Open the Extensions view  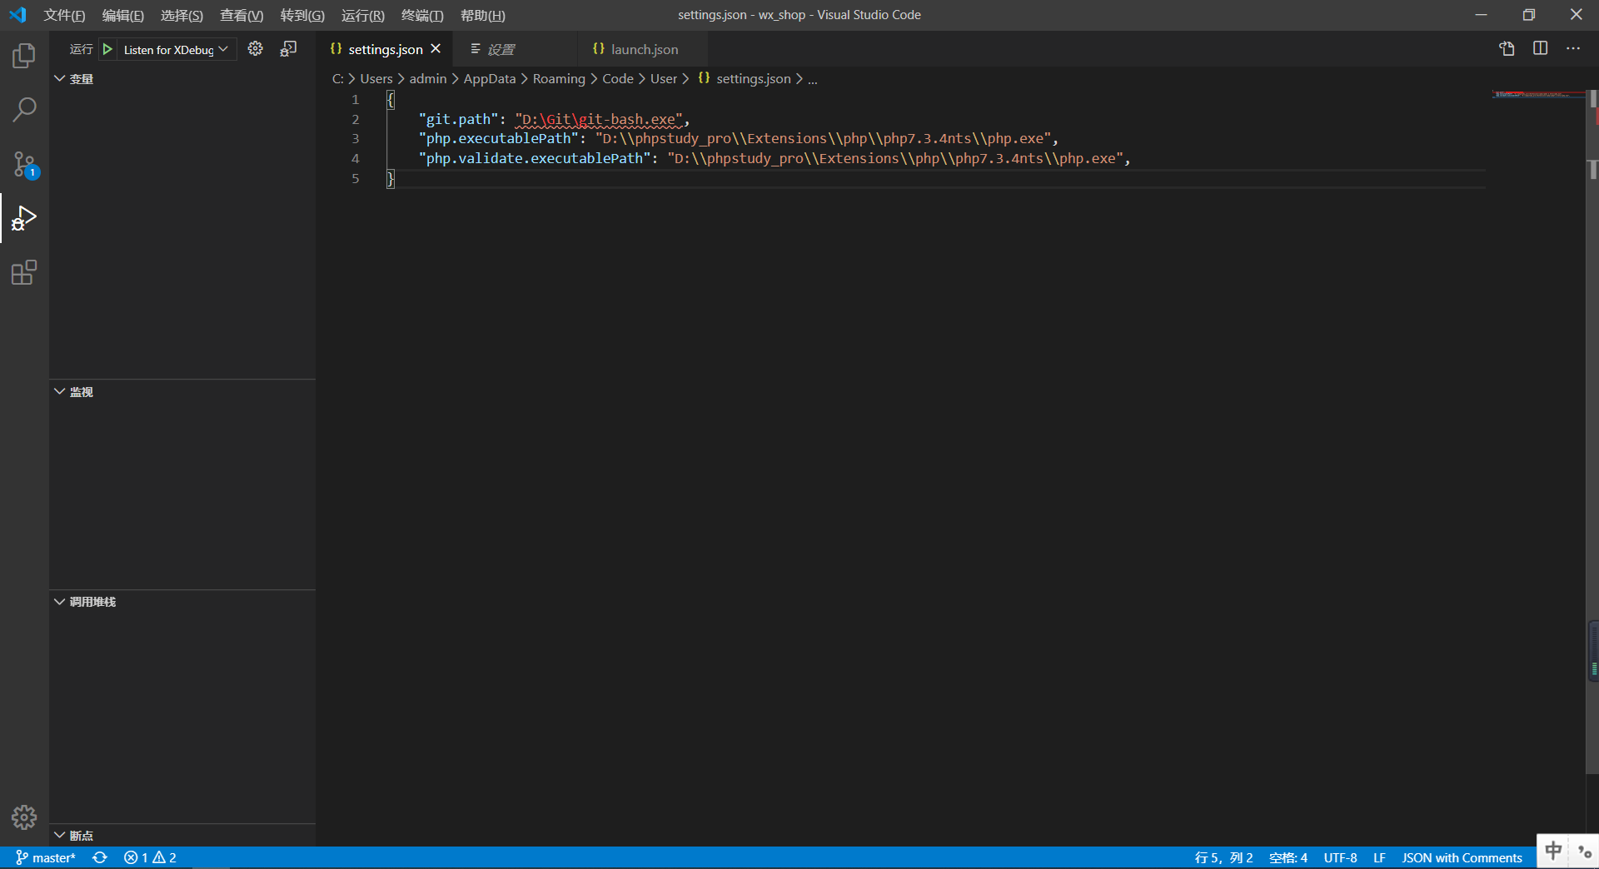[x=24, y=272]
